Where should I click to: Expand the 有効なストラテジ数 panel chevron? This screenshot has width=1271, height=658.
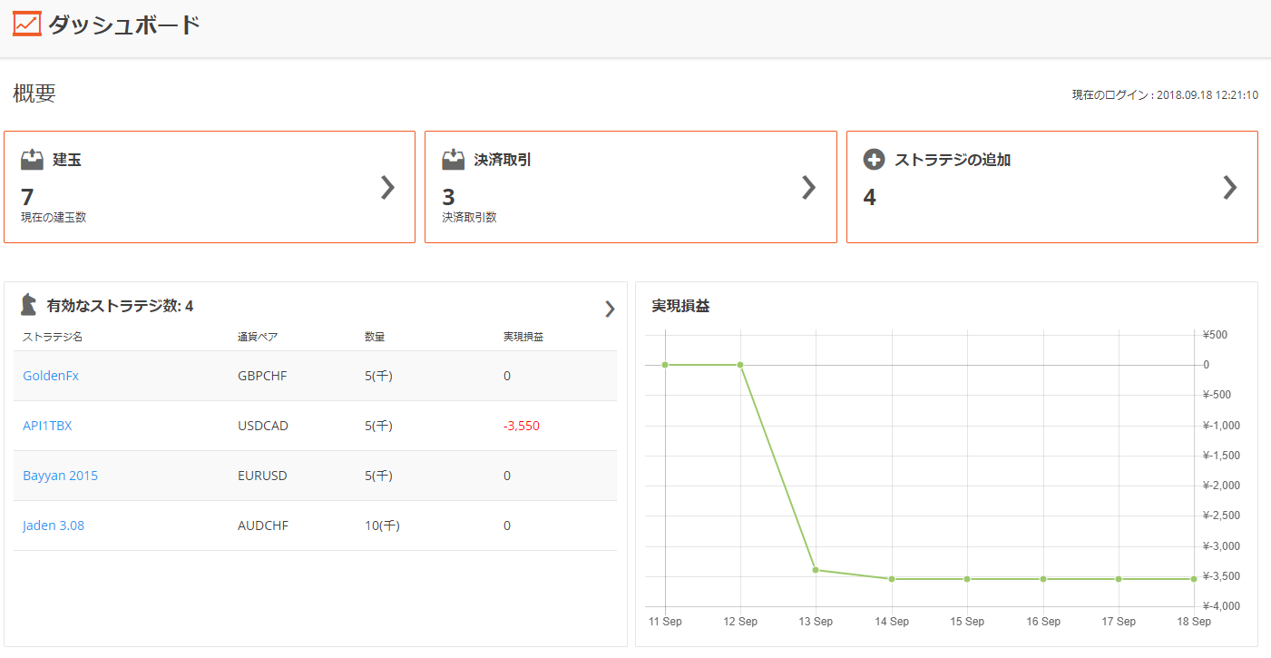point(610,309)
